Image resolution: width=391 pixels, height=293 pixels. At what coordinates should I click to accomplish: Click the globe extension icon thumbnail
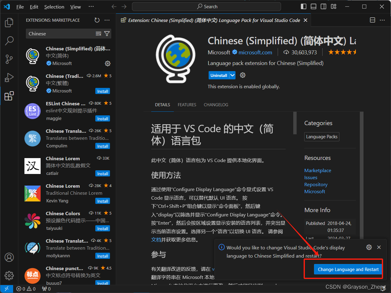click(x=175, y=59)
